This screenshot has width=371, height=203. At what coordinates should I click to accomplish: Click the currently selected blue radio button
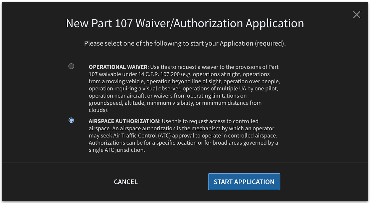[x=71, y=120]
